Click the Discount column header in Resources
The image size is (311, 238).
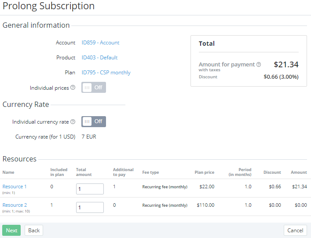click(272, 172)
